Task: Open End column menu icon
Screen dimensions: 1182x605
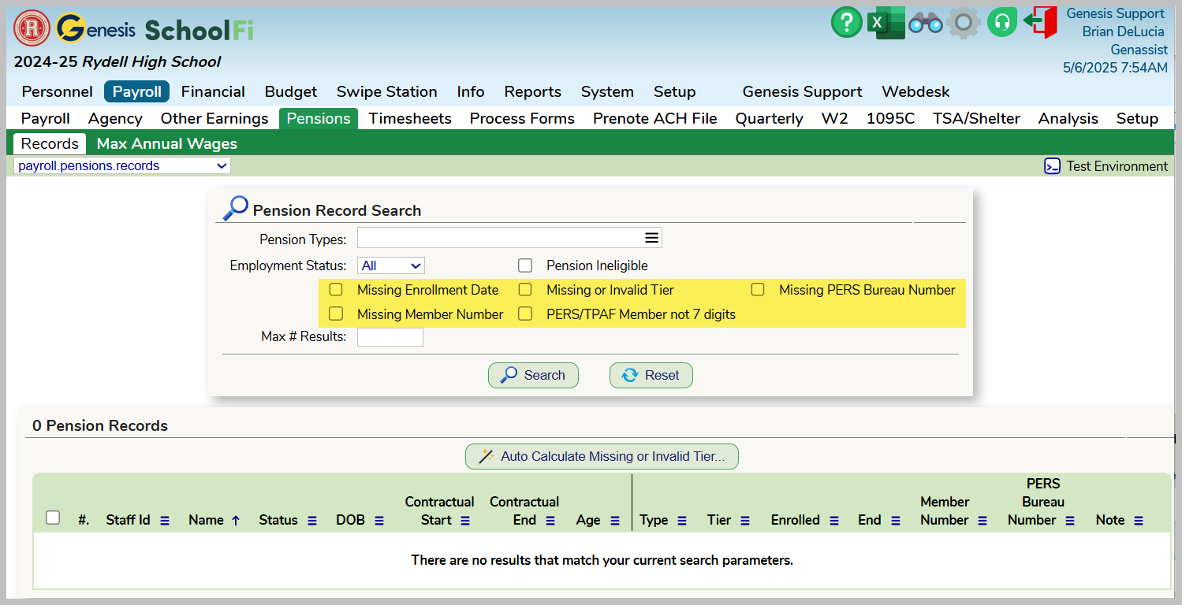Action: tap(896, 521)
